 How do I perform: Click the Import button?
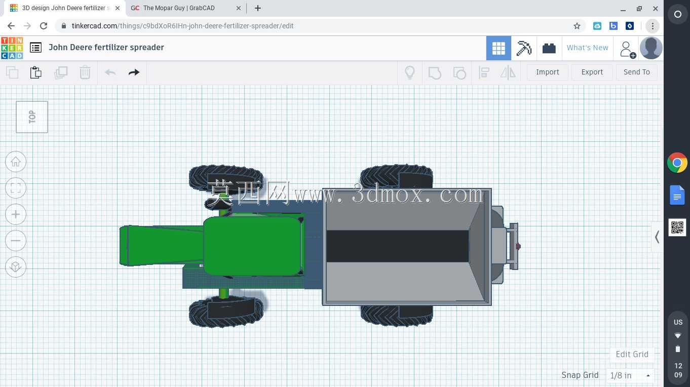pyautogui.click(x=548, y=72)
